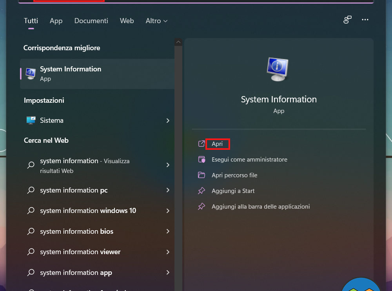
Task: Switch to the App filter tab
Action: click(x=56, y=21)
